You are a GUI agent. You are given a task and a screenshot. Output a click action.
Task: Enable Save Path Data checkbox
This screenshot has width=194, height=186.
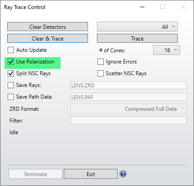click(x=11, y=97)
